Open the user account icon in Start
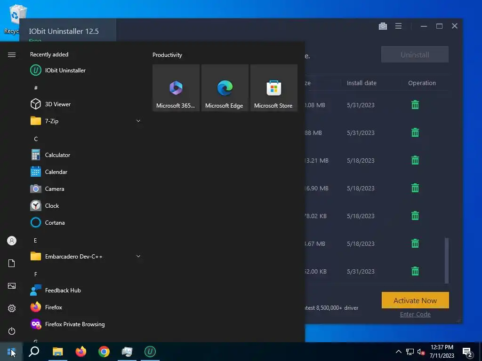Screen dimensions: 482x361 point(12,241)
